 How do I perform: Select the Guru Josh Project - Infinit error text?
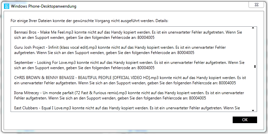pyautogui.click(x=120, y=50)
